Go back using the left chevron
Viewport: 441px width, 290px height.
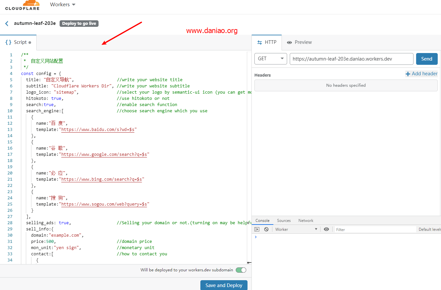tap(7, 24)
